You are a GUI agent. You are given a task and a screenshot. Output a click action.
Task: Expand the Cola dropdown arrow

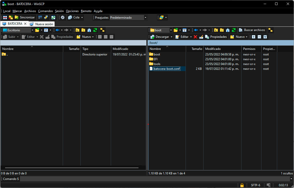point(82,18)
